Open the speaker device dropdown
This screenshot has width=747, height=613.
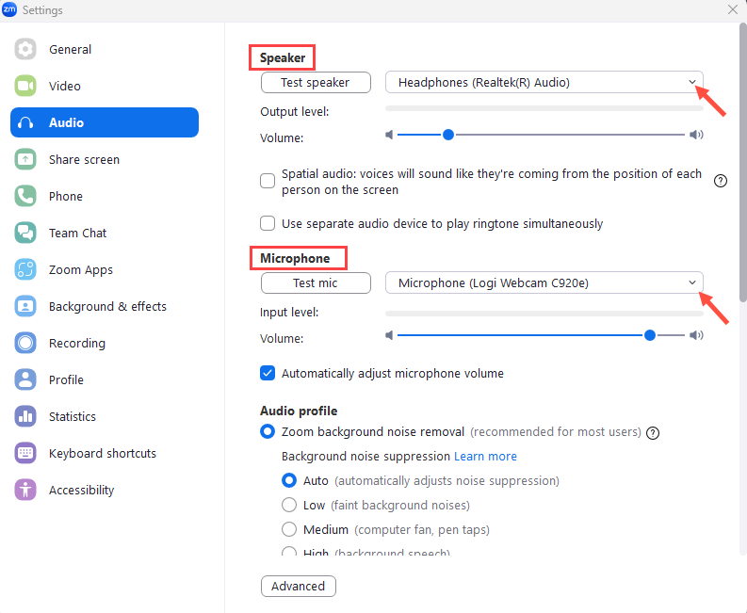(x=544, y=83)
